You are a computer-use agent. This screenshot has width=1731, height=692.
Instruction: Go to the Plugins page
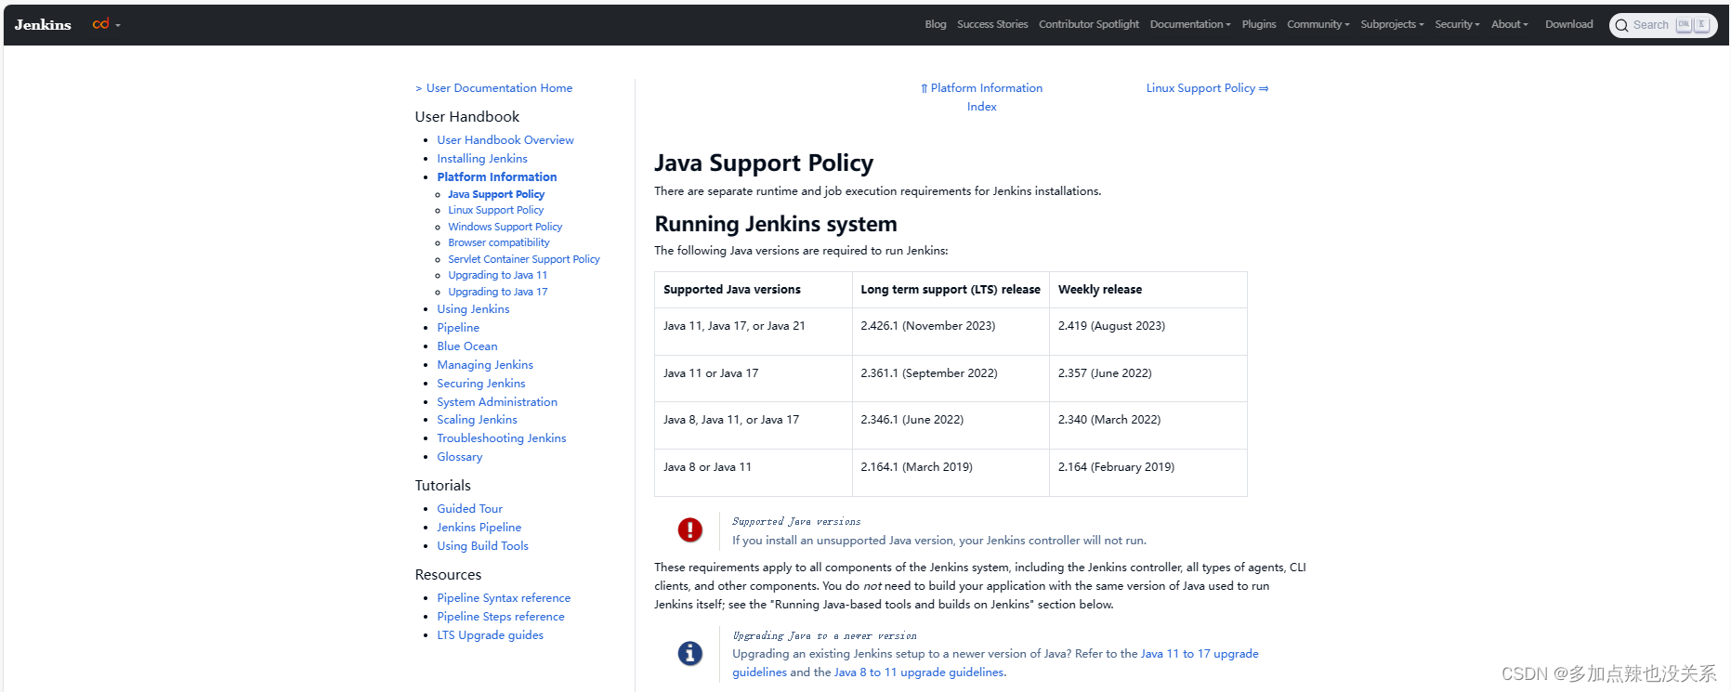point(1259,24)
